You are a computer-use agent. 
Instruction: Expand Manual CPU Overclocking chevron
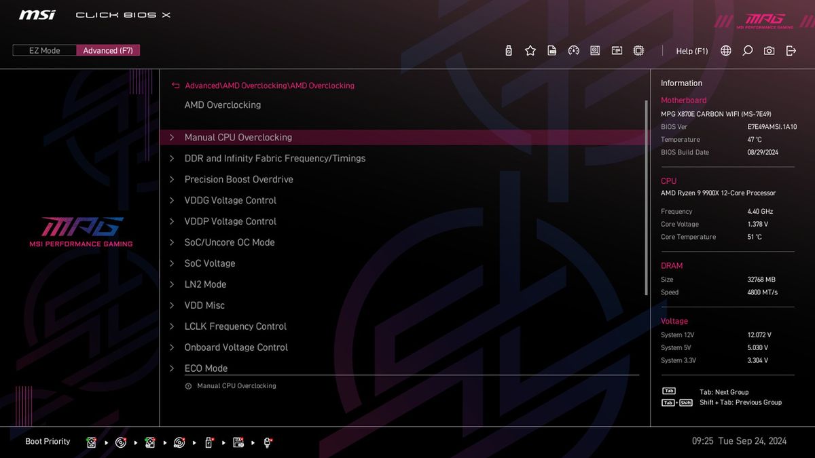point(172,137)
